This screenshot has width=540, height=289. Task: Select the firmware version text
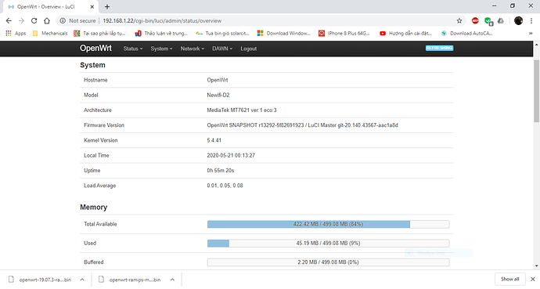(x=302, y=125)
